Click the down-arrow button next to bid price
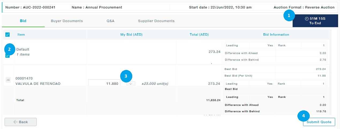This screenshot has height=129, width=340. click(131, 84)
